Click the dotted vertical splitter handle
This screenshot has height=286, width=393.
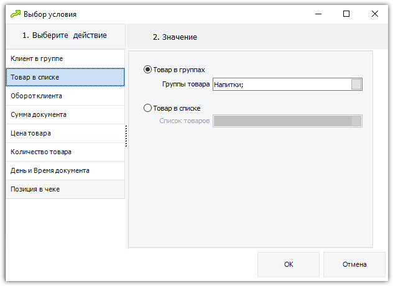126,136
